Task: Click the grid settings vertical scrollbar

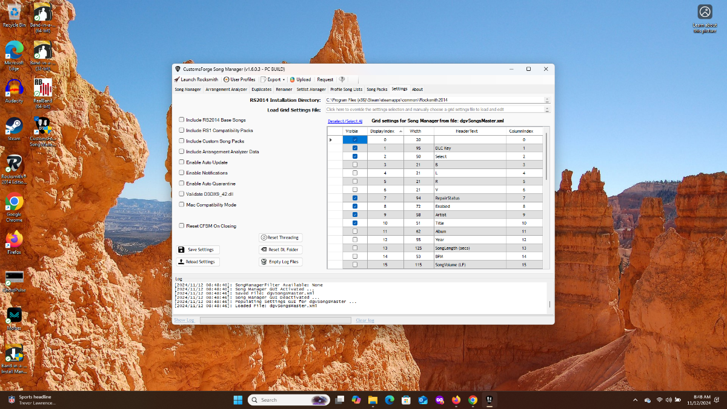Action: [546, 158]
